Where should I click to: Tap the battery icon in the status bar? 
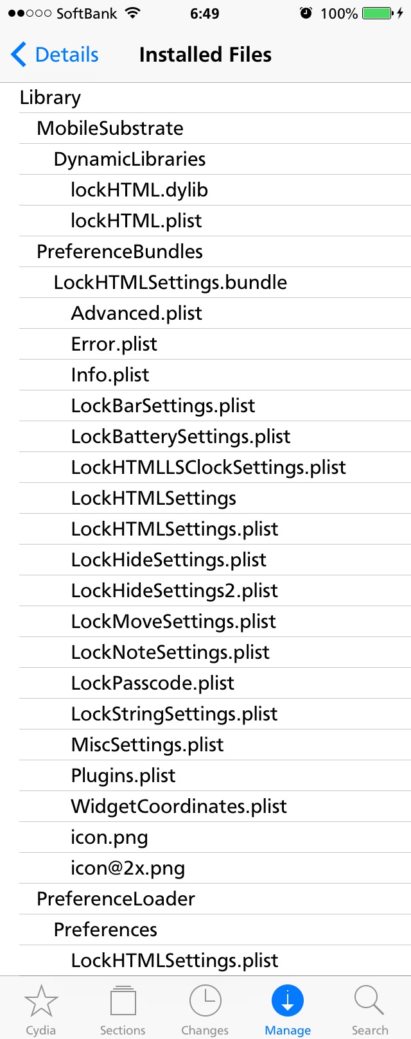[379, 13]
